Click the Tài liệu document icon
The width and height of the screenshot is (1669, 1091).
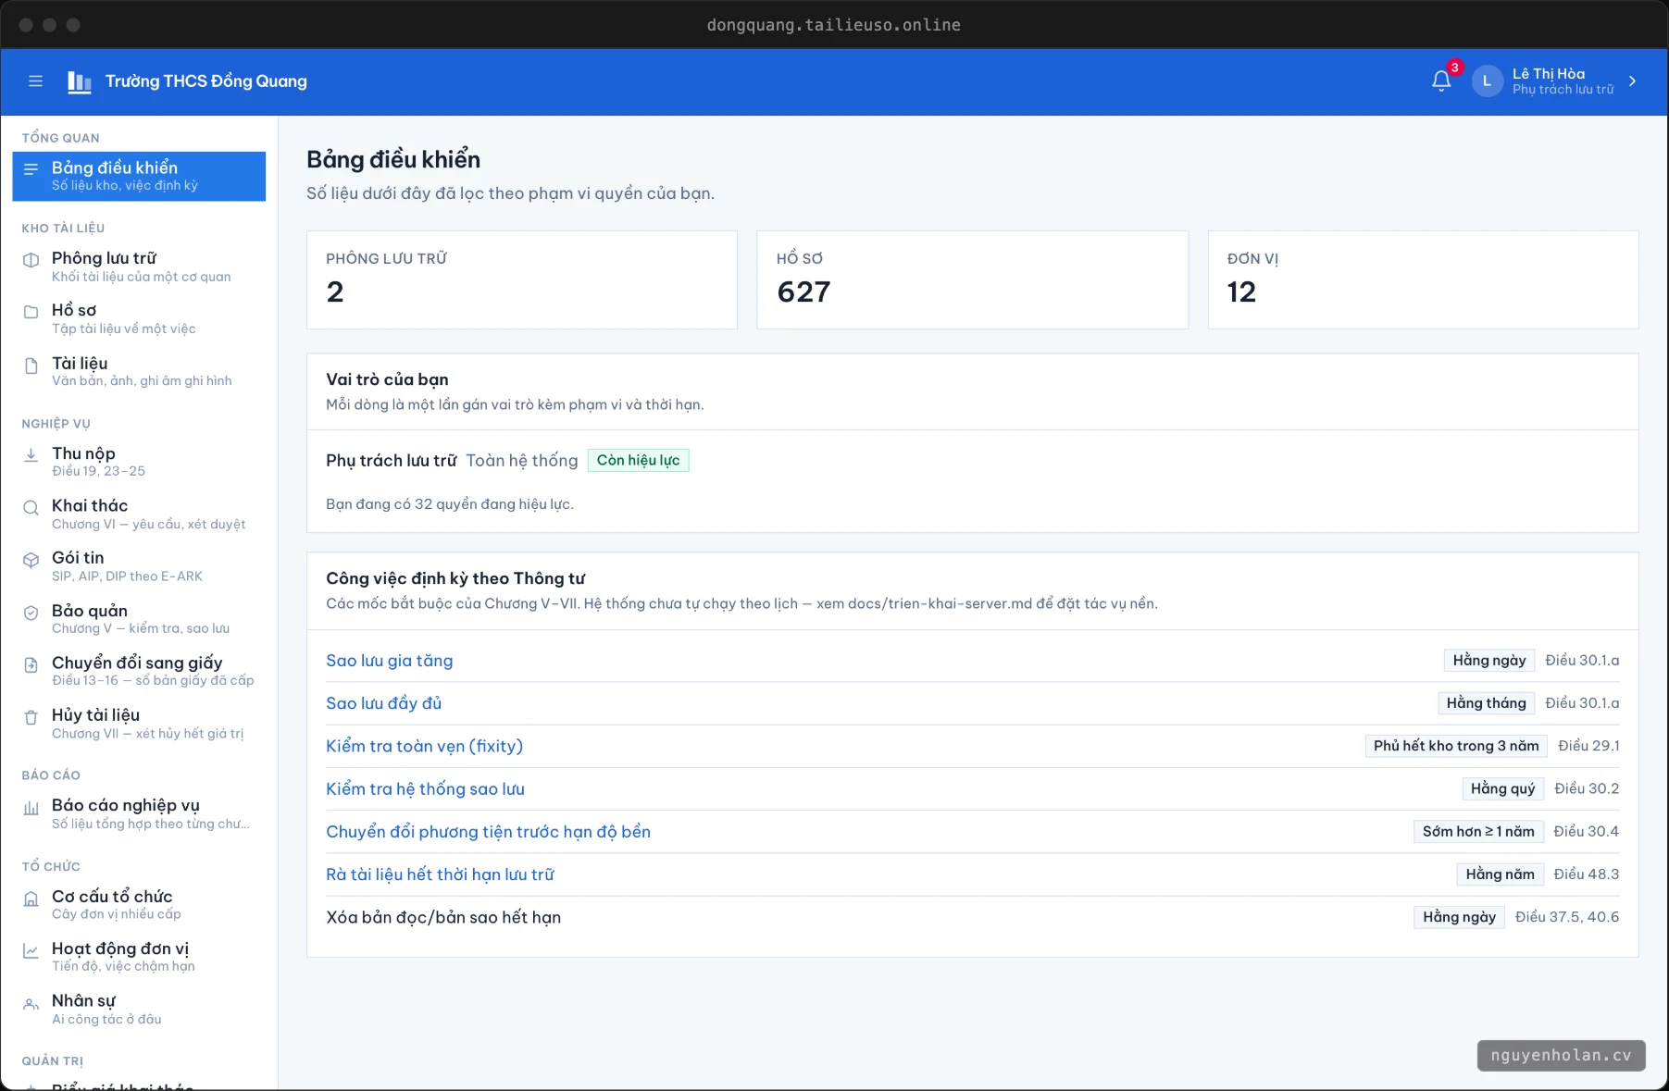coord(31,366)
